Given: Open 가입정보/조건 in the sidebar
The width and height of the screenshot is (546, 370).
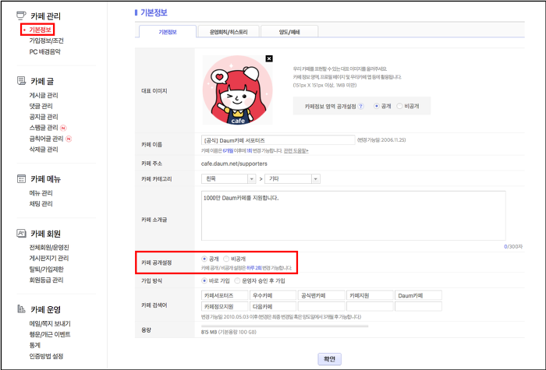Looking at the screenshot, I should click(x=46, y=41).
